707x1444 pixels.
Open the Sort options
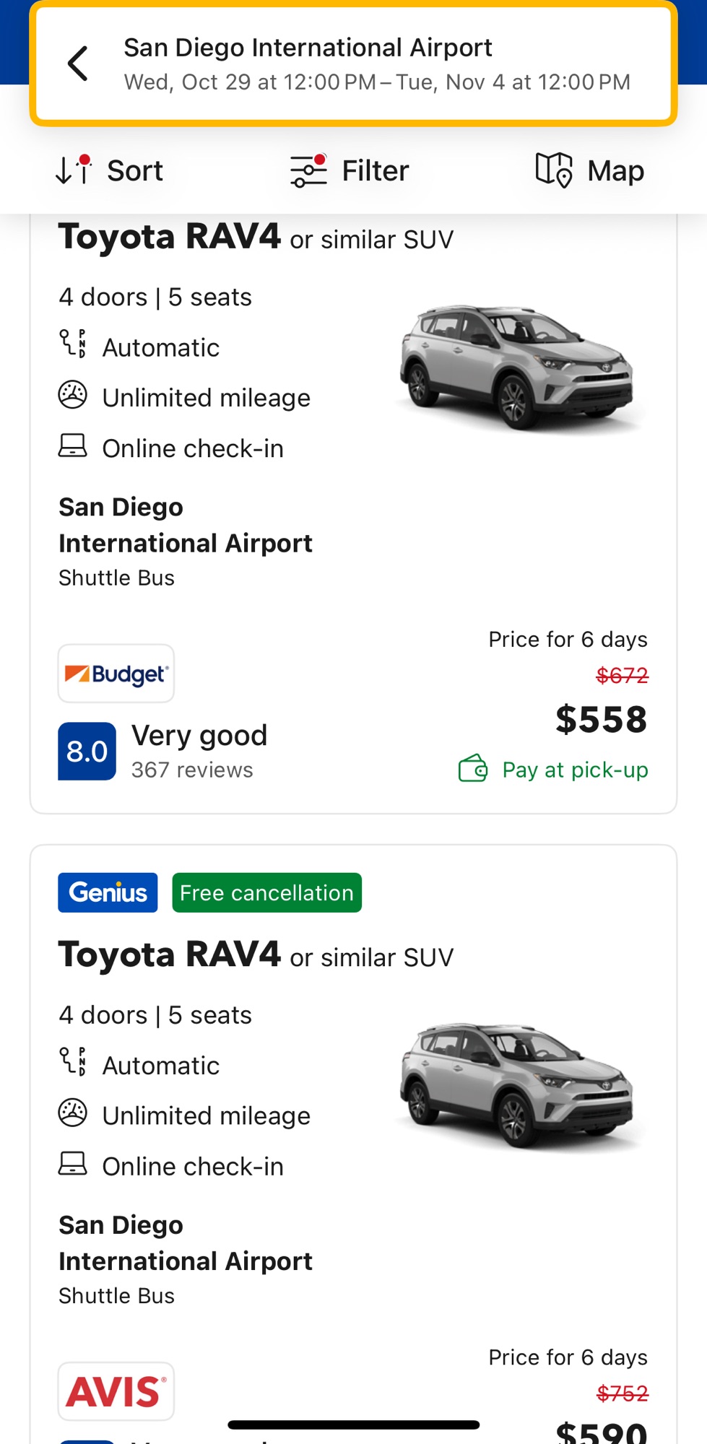[x=110, y=171]
